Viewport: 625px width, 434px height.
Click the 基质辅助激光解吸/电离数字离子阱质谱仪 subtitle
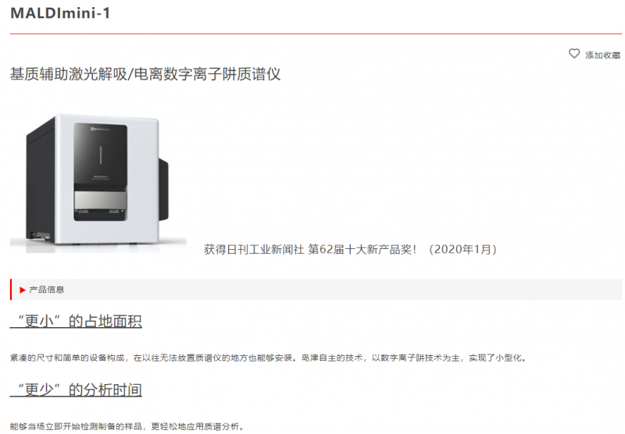(x=145, y=74)
